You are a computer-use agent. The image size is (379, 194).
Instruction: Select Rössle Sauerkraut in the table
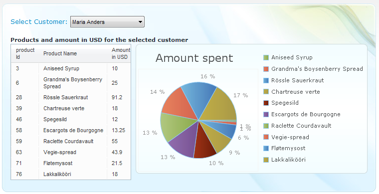point(65,97)
